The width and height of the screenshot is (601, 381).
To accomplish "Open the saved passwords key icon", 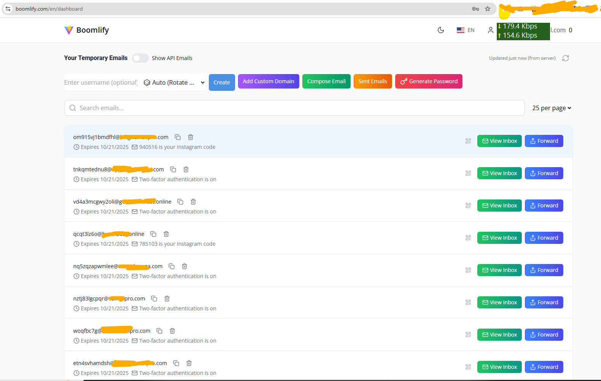I will click(x=475, y=9).
